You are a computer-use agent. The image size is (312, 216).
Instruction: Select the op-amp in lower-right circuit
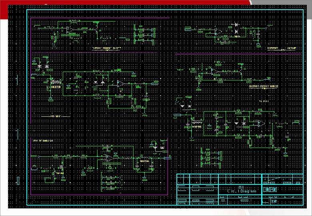[x=262, y=124]
